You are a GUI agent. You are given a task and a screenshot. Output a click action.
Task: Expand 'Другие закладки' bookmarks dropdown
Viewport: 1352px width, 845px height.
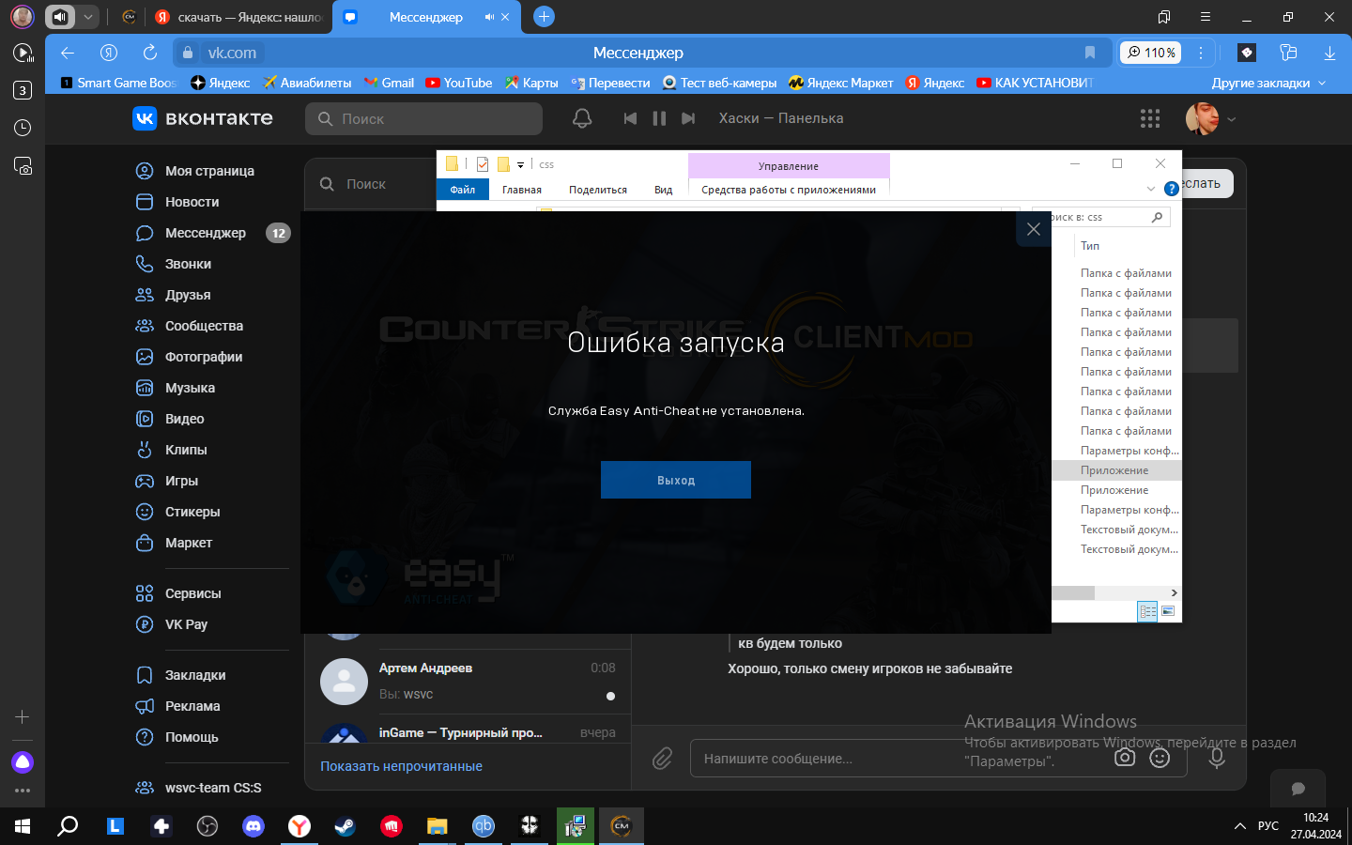click(1268, 83)
